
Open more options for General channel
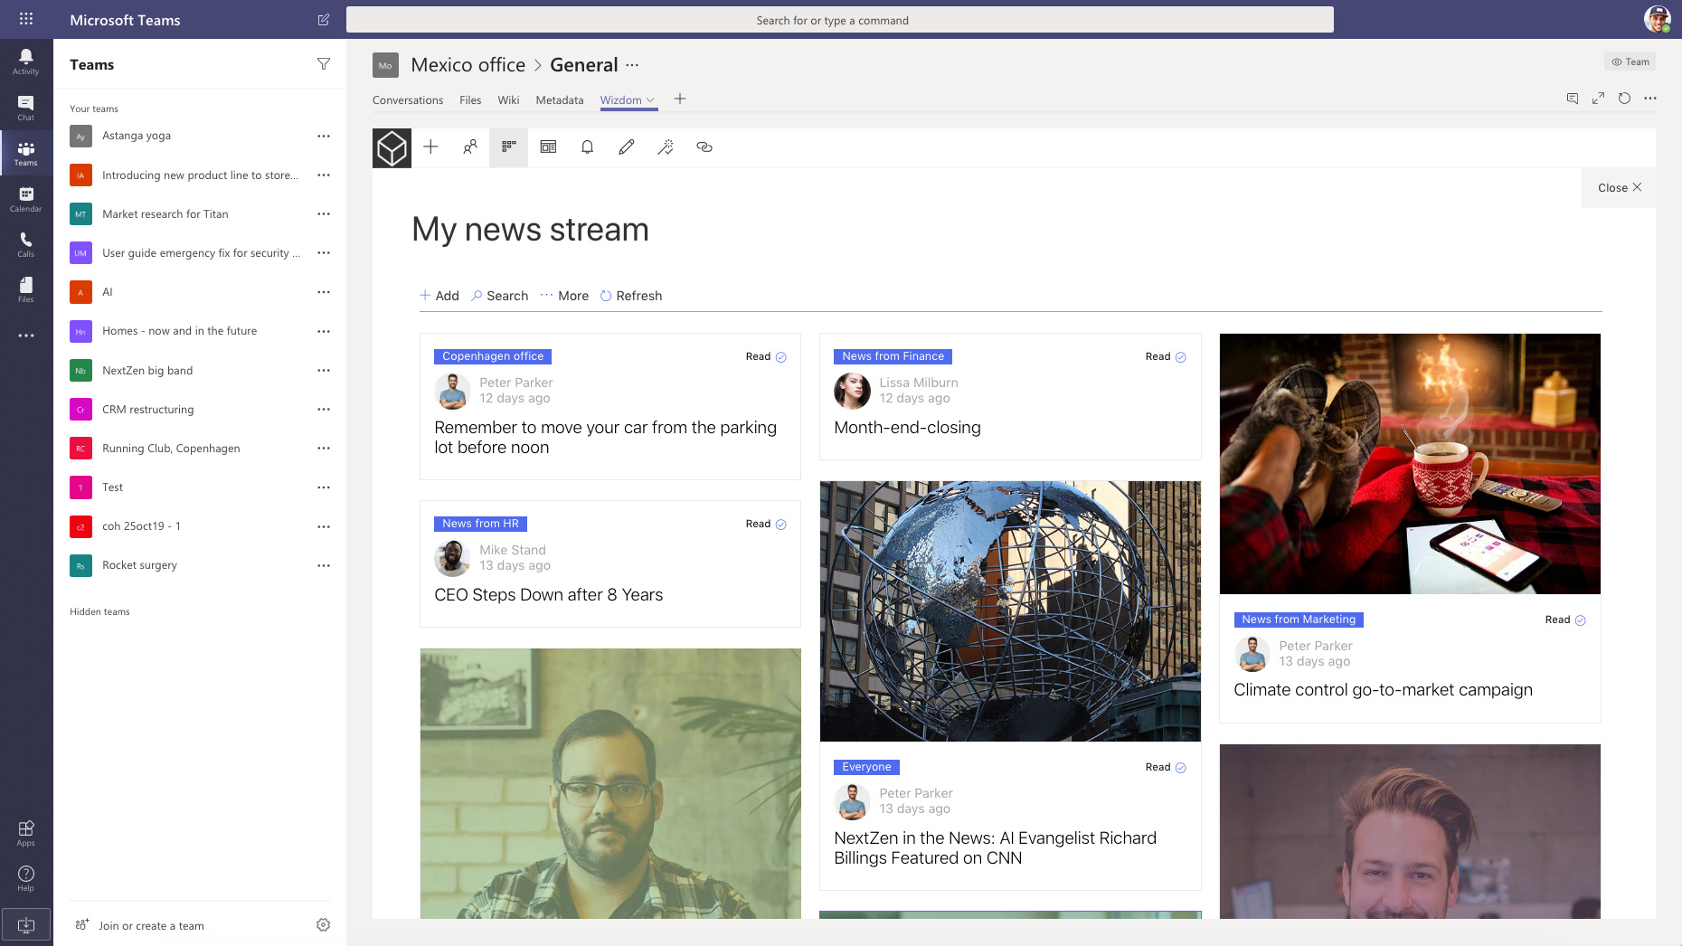(x=632, y=65)
